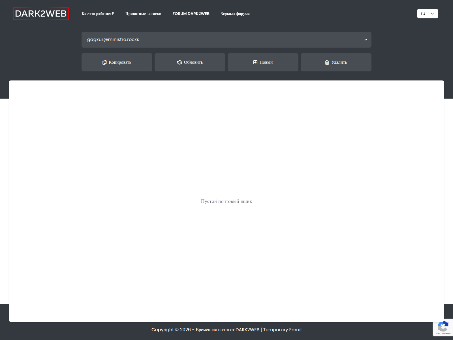Image resolution: width=453 pixels, height=340 pixels.
Task: Click the chevron arrow in the email field
Action: click(366, 40)
